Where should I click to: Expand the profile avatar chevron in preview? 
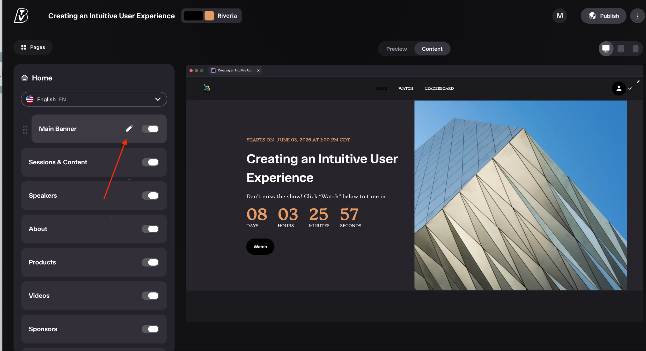[630, 88]
